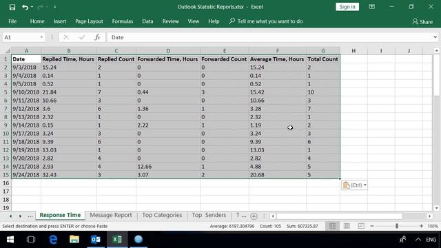Click the zoom slider handle
This screenshot has height=248, width=441.
coord(397,226)
